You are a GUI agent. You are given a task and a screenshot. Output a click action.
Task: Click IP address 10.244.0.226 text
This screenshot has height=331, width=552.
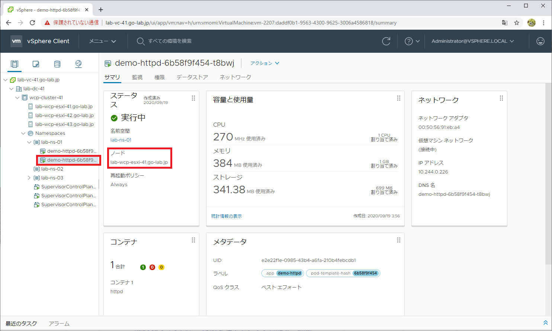[x=433, y=172]
